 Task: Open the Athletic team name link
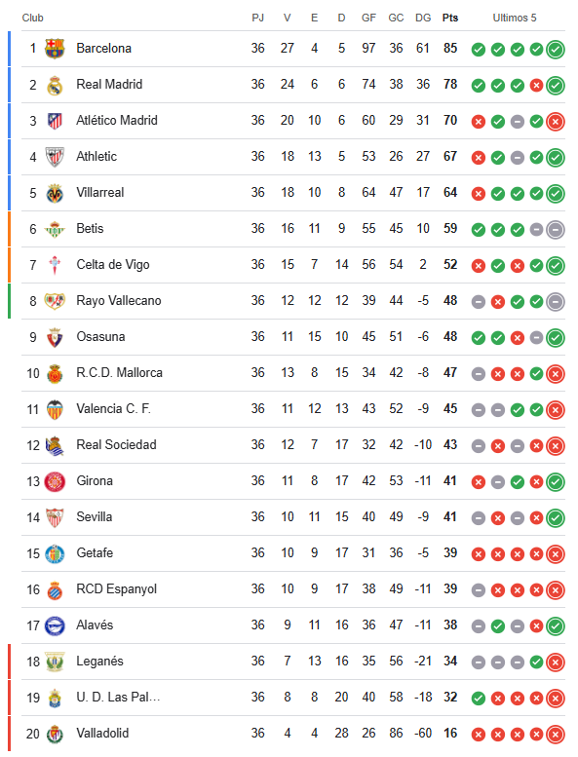(x=96, y=157)
